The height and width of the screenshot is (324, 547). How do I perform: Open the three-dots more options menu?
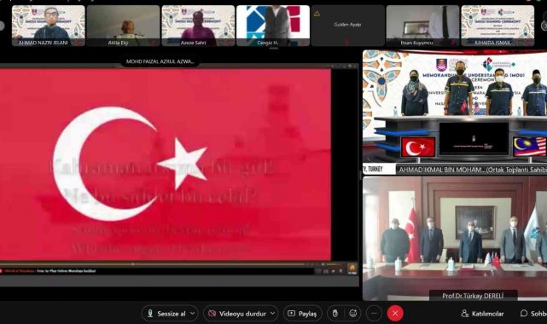(x=374, y=314)
